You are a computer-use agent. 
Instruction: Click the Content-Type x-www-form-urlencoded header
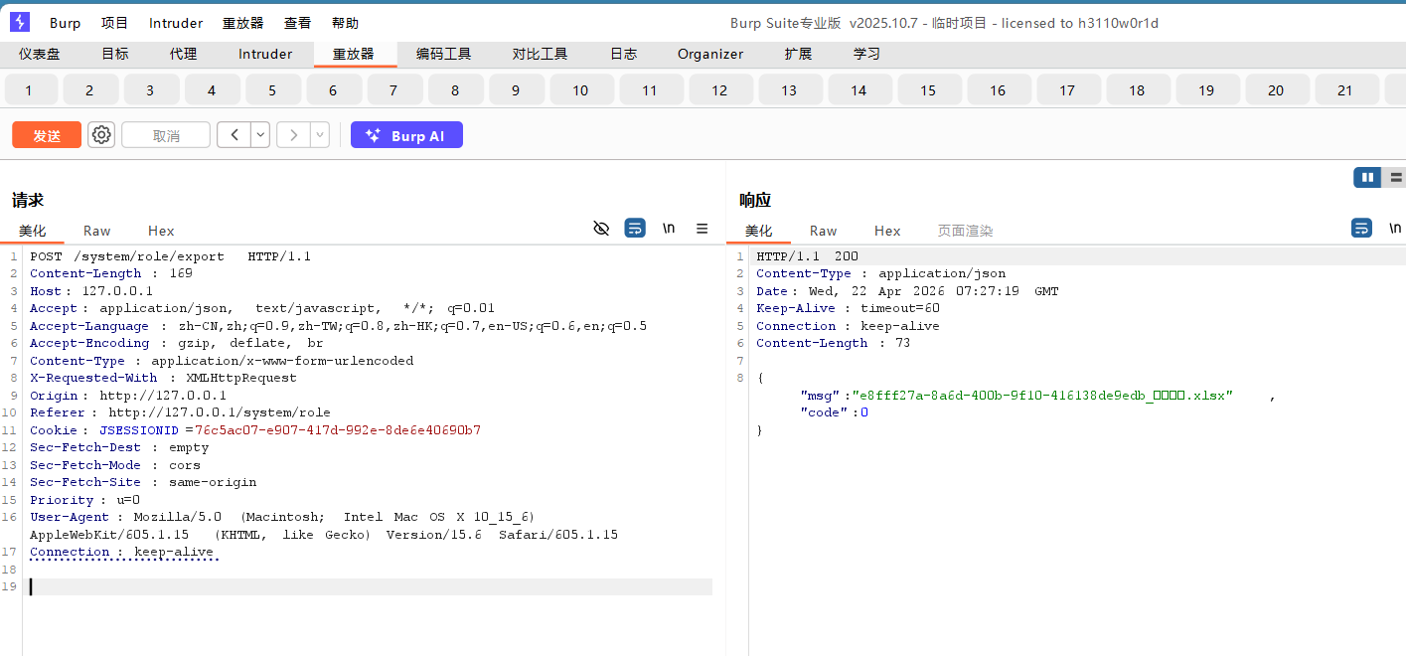pos(222,361)
